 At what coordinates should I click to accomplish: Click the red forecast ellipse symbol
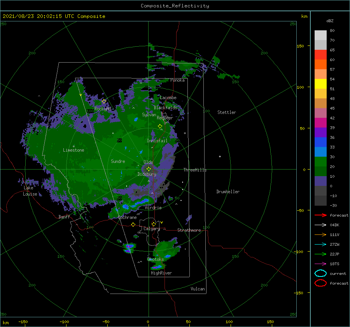pos(320,283)
